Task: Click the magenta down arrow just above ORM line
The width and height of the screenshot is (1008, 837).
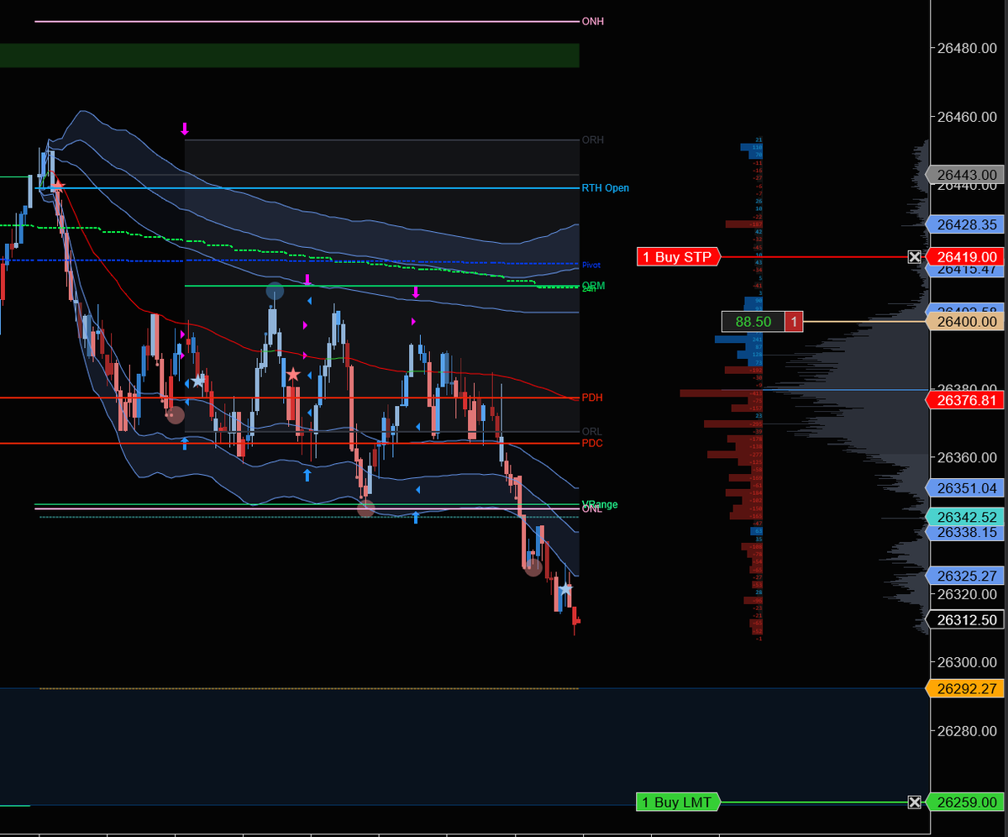Action: pyautogui.click(x=307, y=279)
